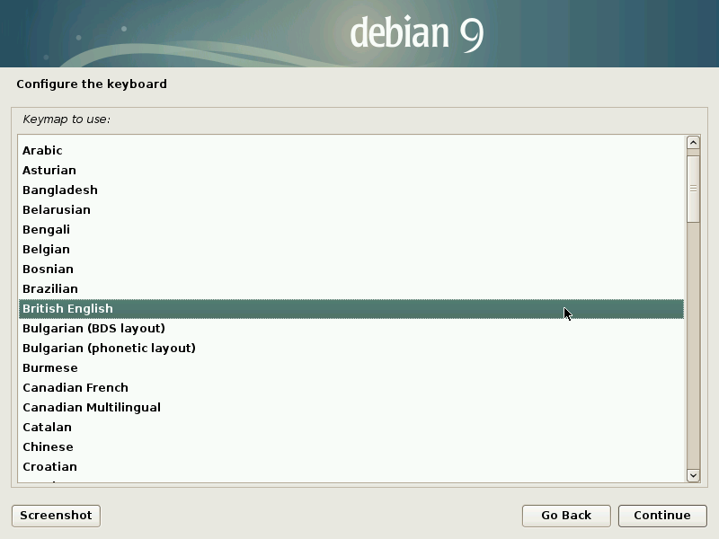Pick the Belgian keymap
The height and width of the screenshot is (539, 719).
[351, 249]
